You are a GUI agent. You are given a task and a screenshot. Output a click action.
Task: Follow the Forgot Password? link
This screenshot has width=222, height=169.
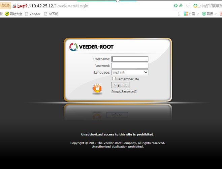click(x=124, y=91)
